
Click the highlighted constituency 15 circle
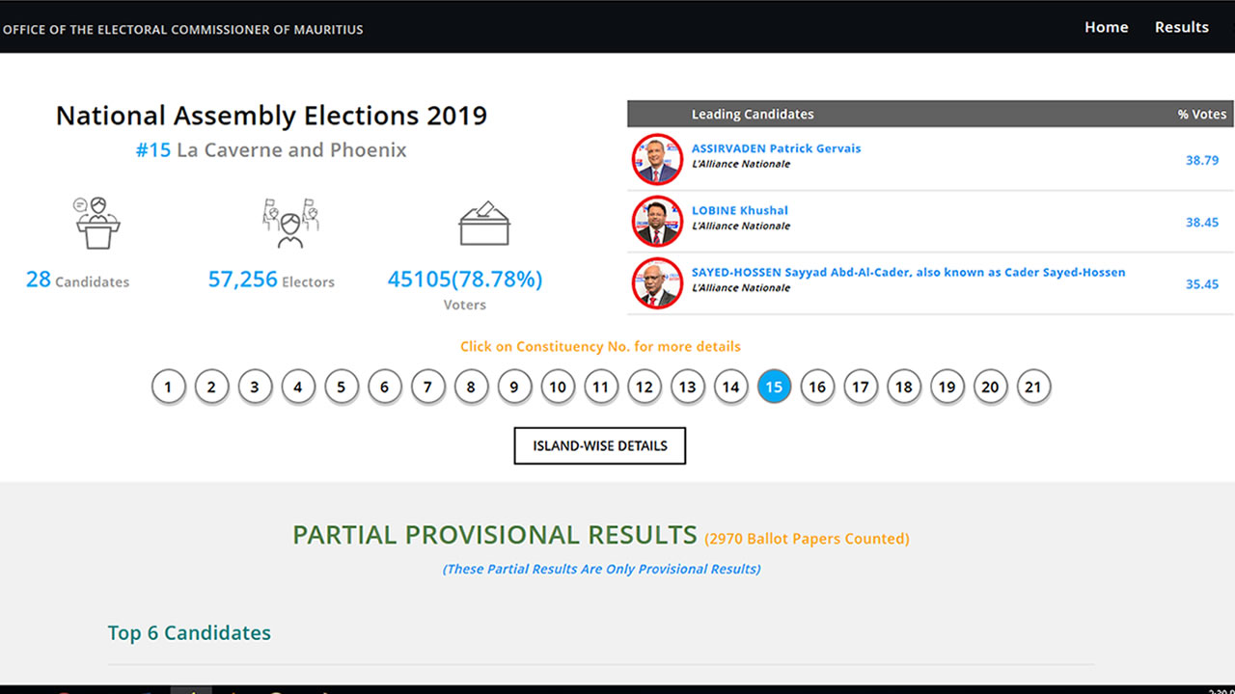(774, 387)
